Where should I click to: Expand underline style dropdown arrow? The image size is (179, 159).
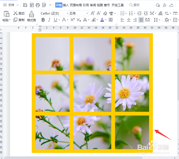pyautogui.click(x=59, y=20)
